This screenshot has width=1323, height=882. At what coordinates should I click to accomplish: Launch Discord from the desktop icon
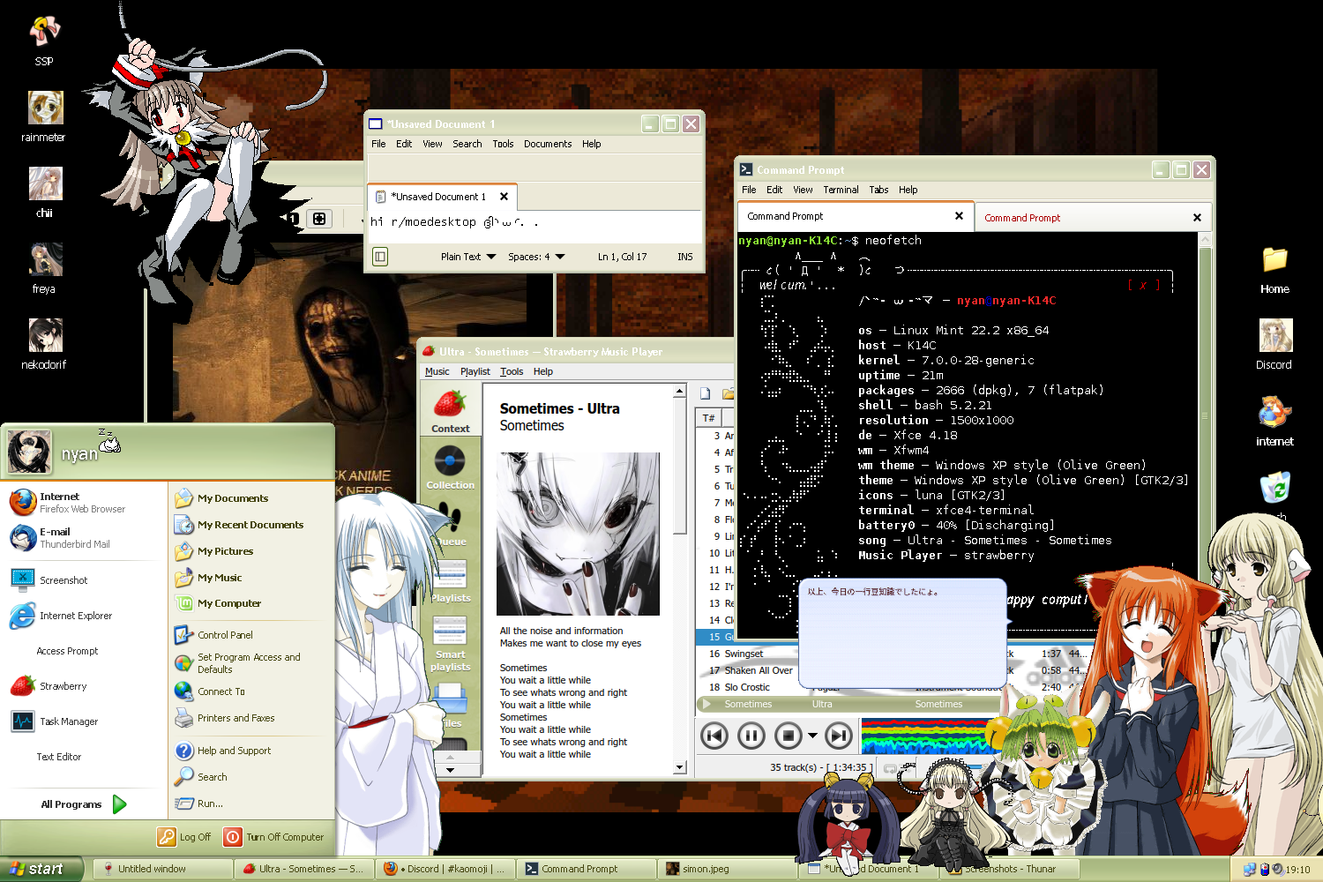1274,344
